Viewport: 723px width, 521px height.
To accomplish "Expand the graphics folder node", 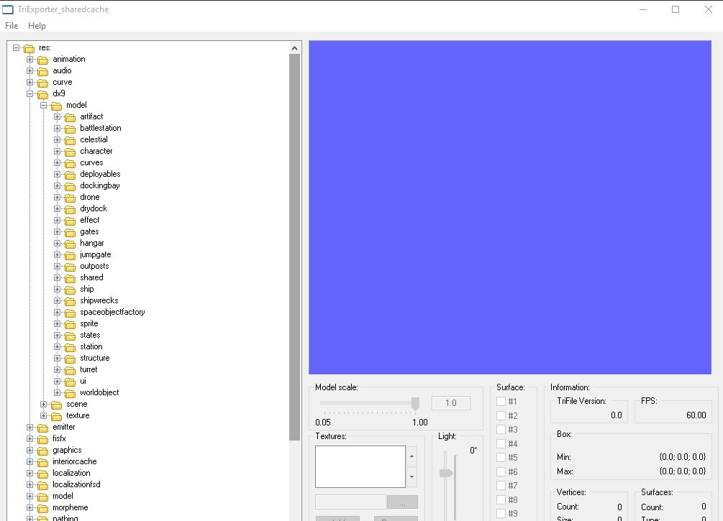I will click(x=30, y=450).
